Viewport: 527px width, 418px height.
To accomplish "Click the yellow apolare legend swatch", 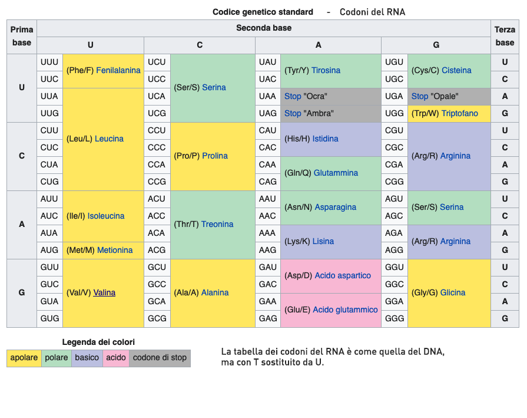I will point(24,358).
